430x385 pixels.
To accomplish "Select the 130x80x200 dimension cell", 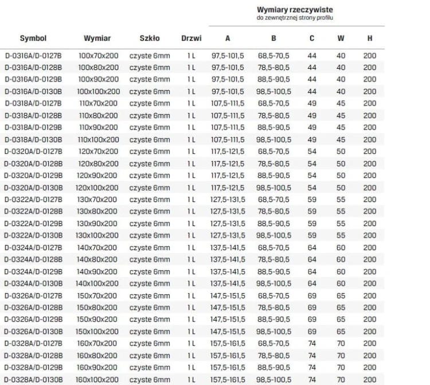I will (x=97, y=212).
